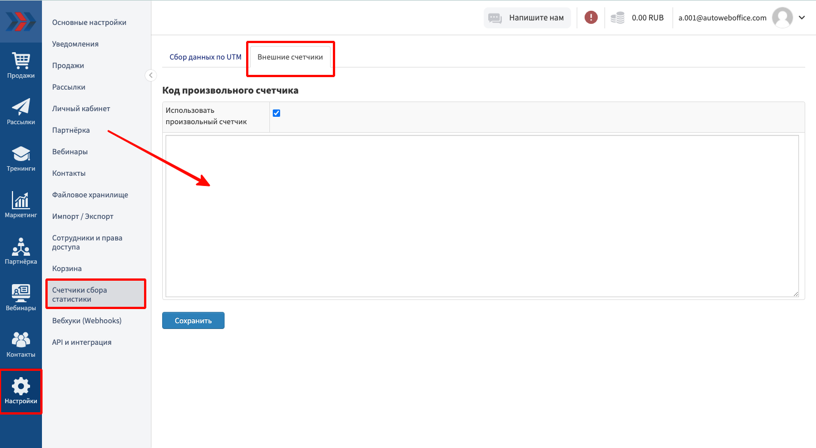This screenshot has height=448, width=816.
Task: Collapse the settings submenu panel
Action: click(x=151, y=75)
